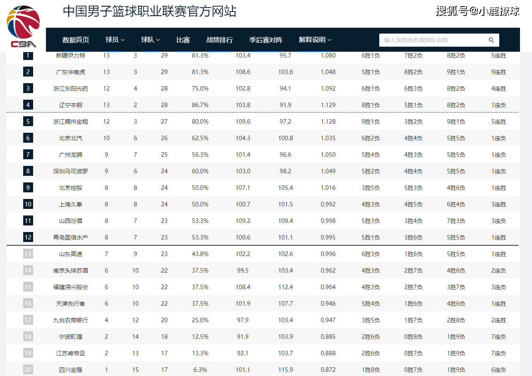
Task: Expand the 球队 dropdown chevron
Action: click(x=158, y=40)
